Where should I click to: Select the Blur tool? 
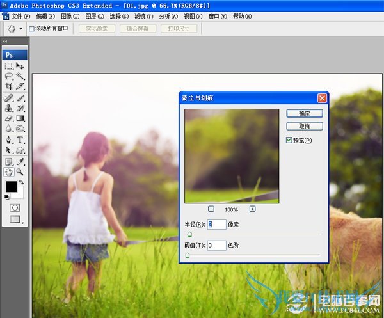(x=9, y=128)
